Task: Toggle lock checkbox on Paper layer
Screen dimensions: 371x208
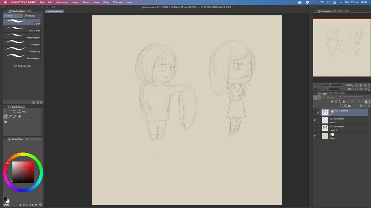Action: [x=318, y=136]
